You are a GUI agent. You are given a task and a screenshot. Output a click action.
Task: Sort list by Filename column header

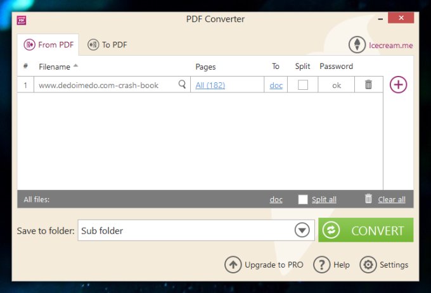point(55,66)
